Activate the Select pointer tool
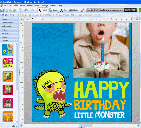 pyautogui.click(x=43, y=10)
